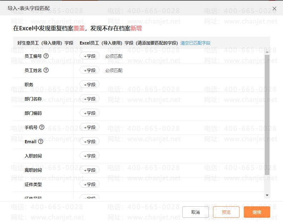
Task: Click the 员工编号 label text
Action: [33, 56]
